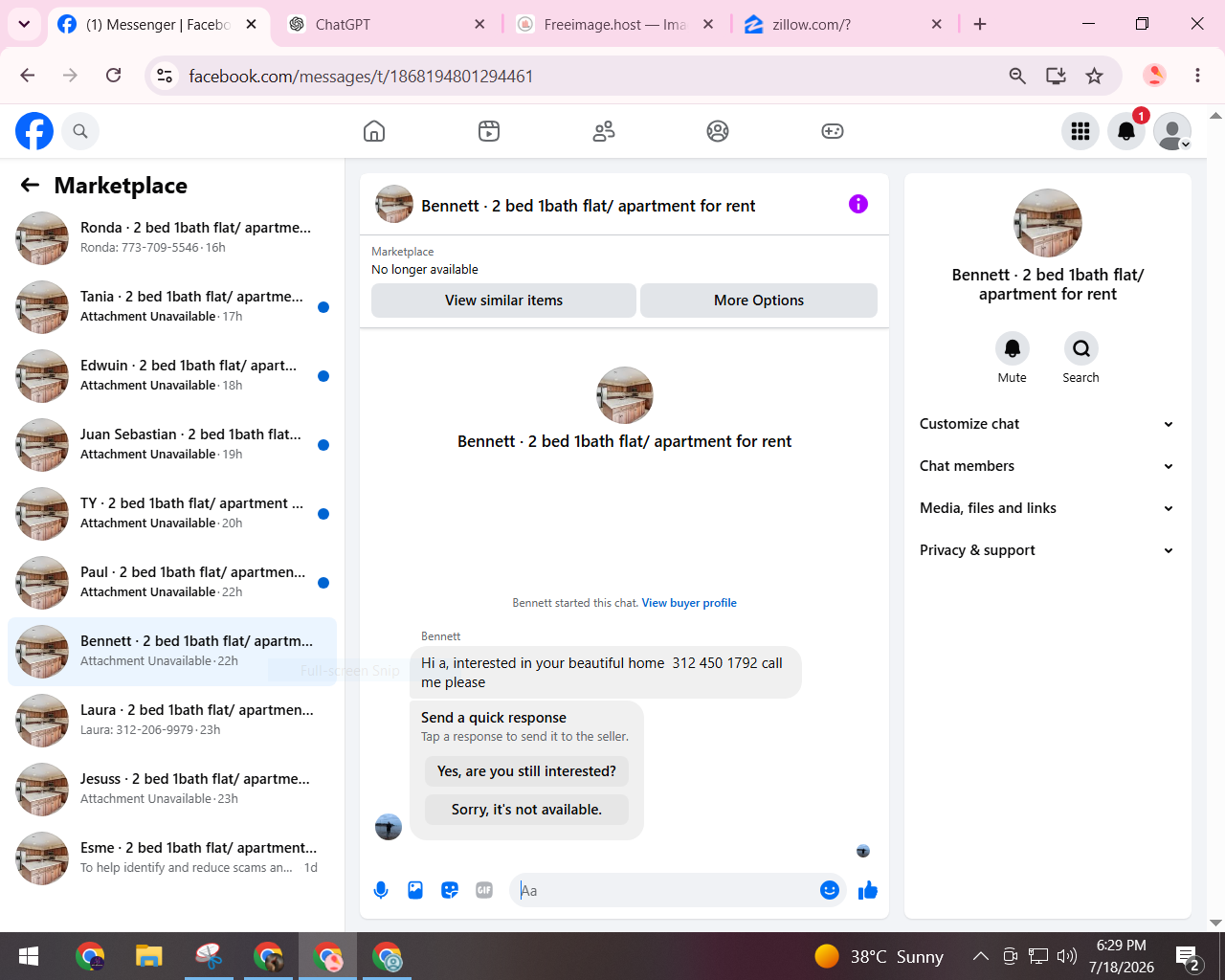Viewport: 1225px width, 980px height.
Task: Open Ronda's conversation in the list
Action: pyautogui.click(x=172, y=238)
